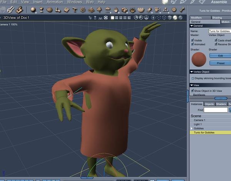Insert a terrain object from the toolbar
231x181 pixels.
[91, 10]
